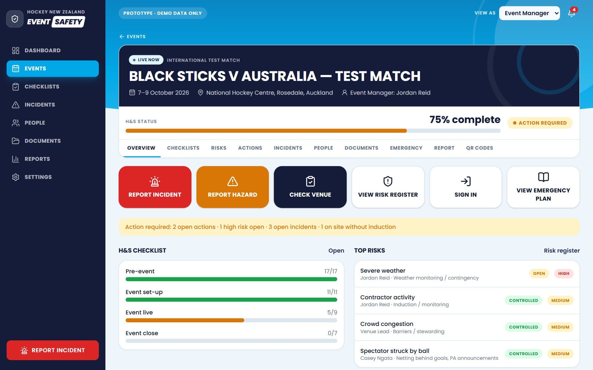Select the Events calendar icon in sidebar
Screen dimensions: 593x370
[x=15, y=68]
